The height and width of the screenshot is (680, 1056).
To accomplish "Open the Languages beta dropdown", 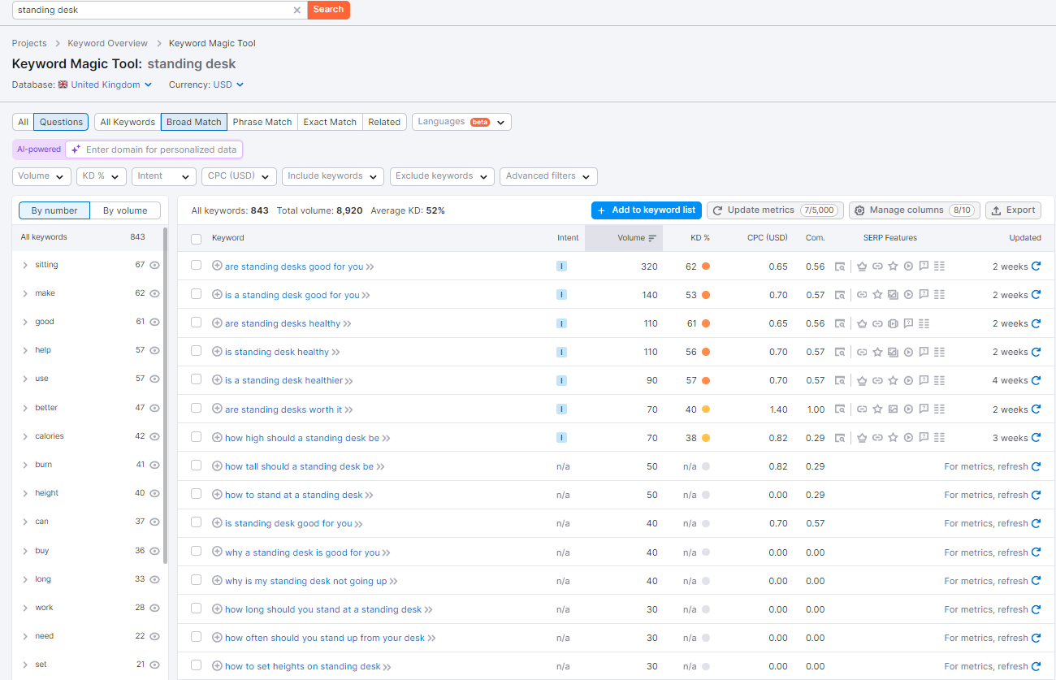I will 461,122.
